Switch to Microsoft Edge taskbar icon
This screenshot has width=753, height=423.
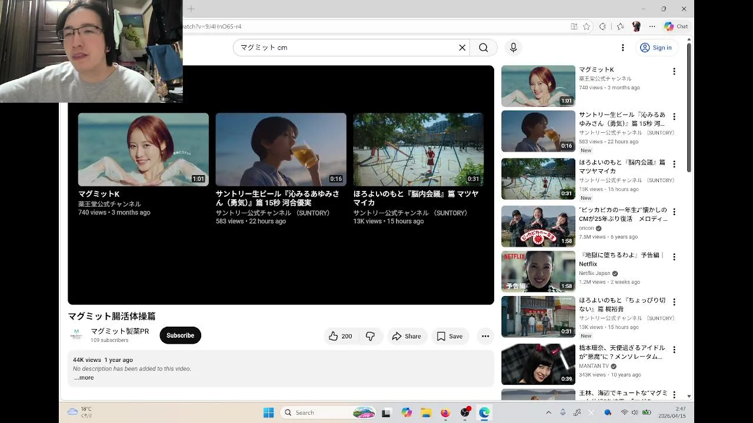[x=484, y=412]
